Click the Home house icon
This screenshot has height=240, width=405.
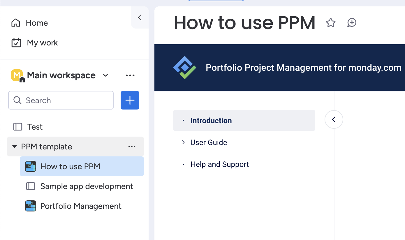click(16, 23)
